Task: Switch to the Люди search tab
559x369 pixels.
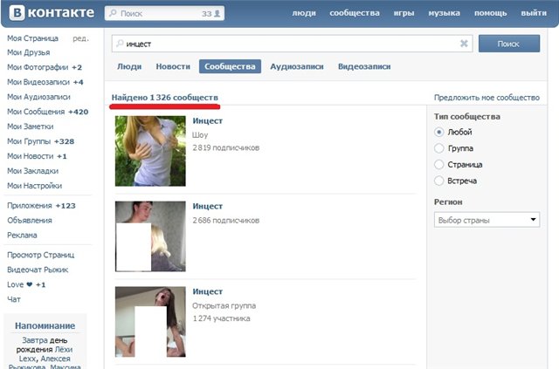Action: click(x=129, y=66)
